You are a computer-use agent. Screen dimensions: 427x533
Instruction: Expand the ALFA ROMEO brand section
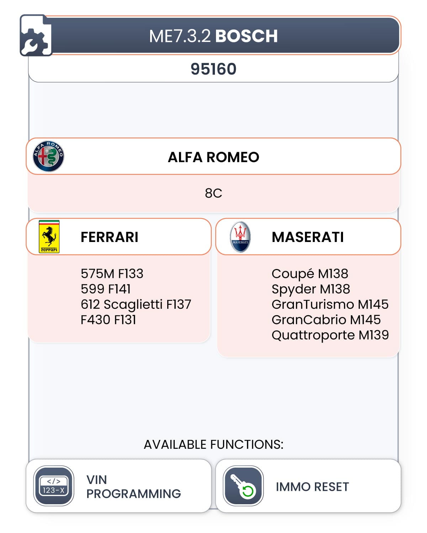coord(213,156)
